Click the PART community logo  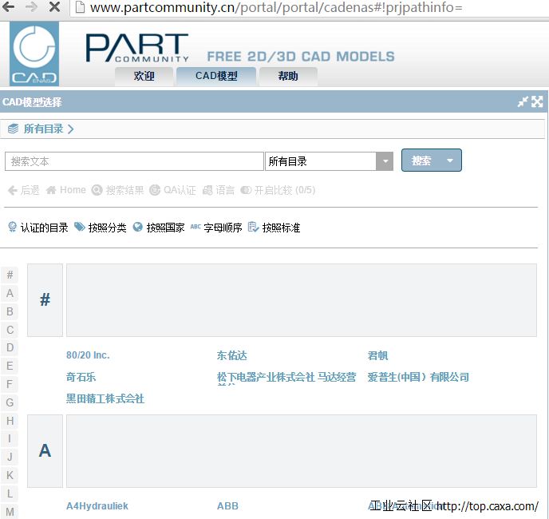coord(137,48)
